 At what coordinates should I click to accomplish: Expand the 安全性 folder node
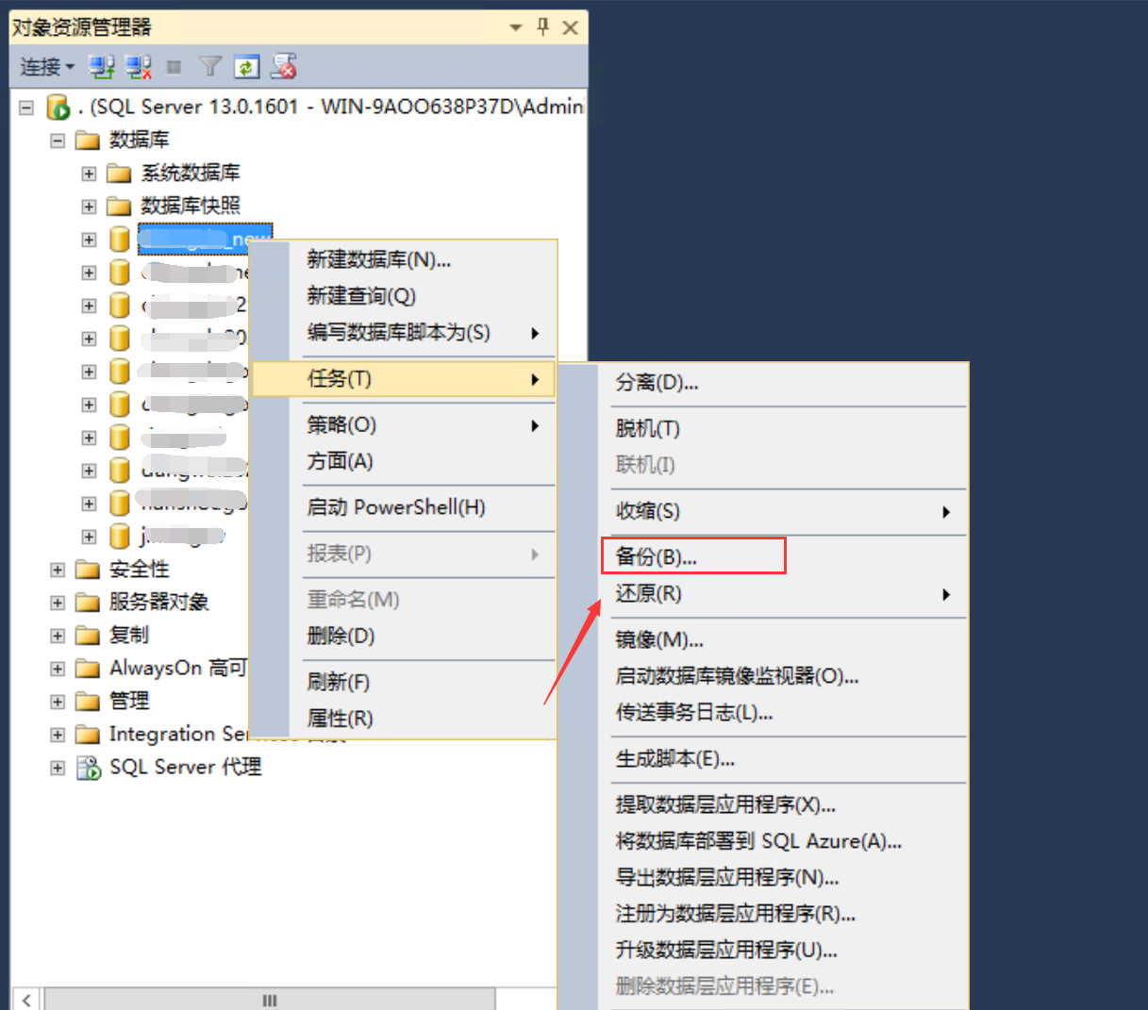[58, 570]
